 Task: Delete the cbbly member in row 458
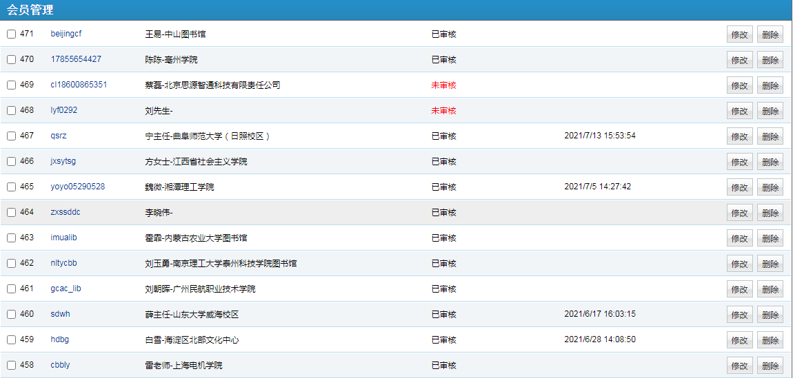(x=770, y=366)
